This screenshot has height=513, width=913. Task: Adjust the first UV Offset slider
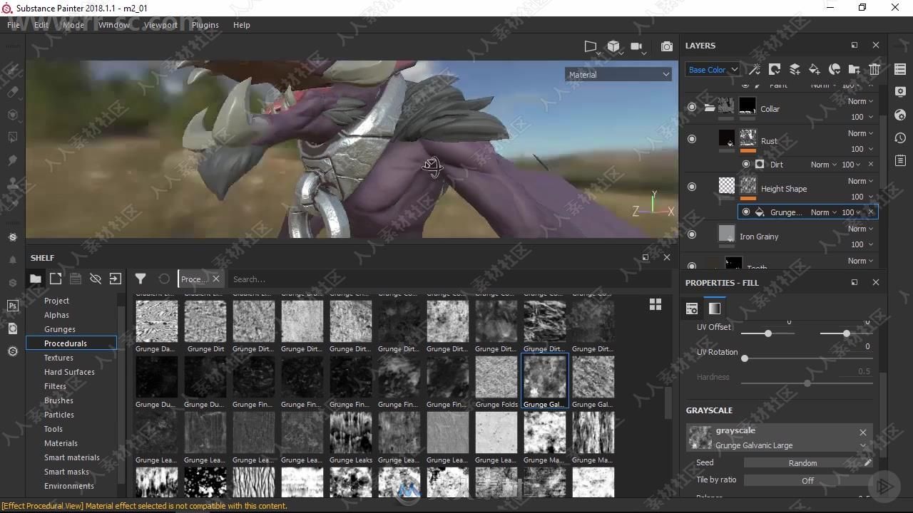(x=767, y=333)
